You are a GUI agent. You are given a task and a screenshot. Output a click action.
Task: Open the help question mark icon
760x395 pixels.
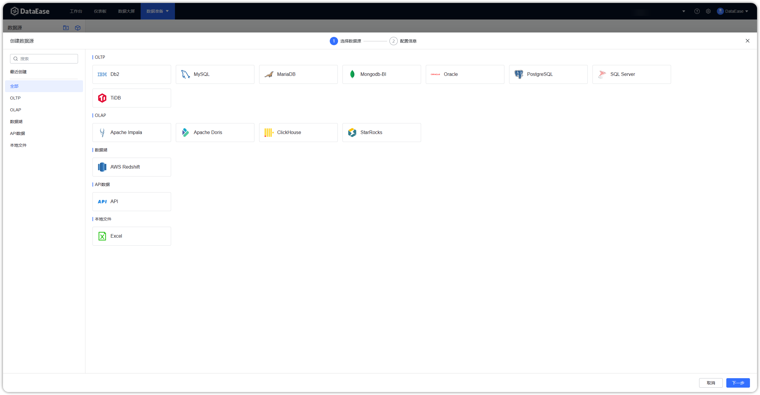pos(697,11)
